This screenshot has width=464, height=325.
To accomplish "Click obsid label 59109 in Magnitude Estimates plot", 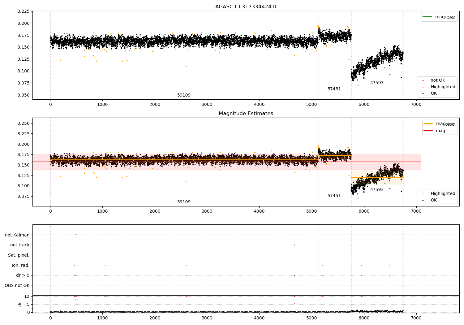I will (184, 202).
